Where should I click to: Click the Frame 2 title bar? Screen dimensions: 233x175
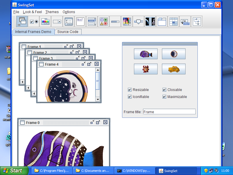coord(57,52)
